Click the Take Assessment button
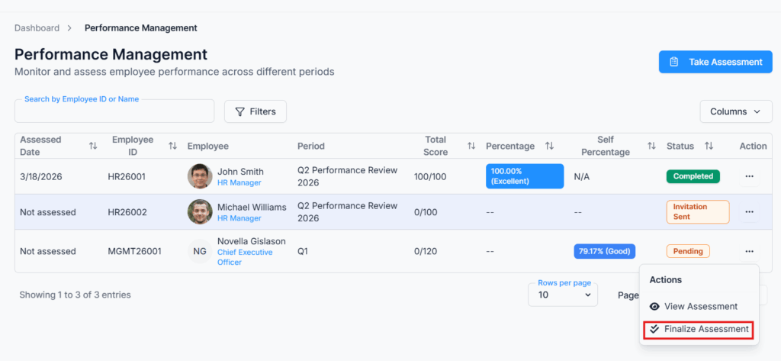The image size is (781, 361). pyautogui.click(x=715, y=62)
